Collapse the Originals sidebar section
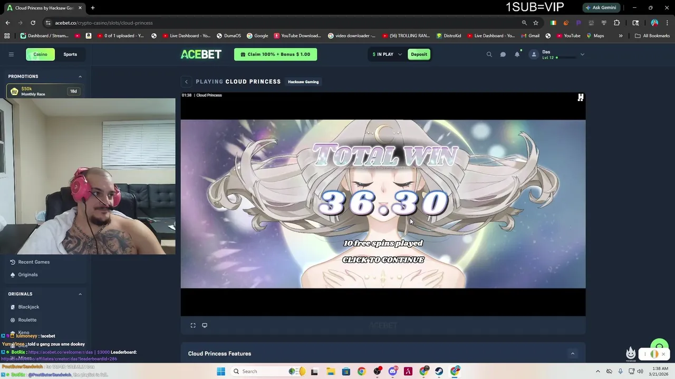The height and width of the screenshot is (379, 675). pos(80,294)
